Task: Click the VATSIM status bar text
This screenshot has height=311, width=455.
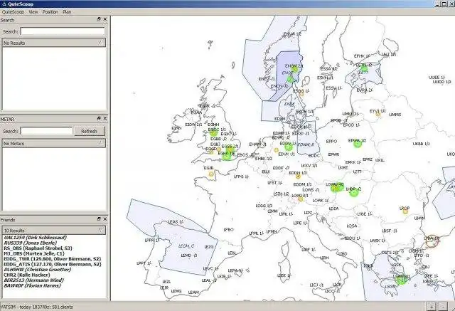Action: pyautogui.click(x=36, y=307)
